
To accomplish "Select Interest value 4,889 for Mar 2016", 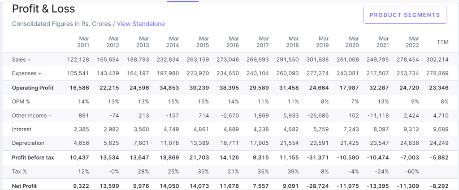I will [x=231, y=129].
